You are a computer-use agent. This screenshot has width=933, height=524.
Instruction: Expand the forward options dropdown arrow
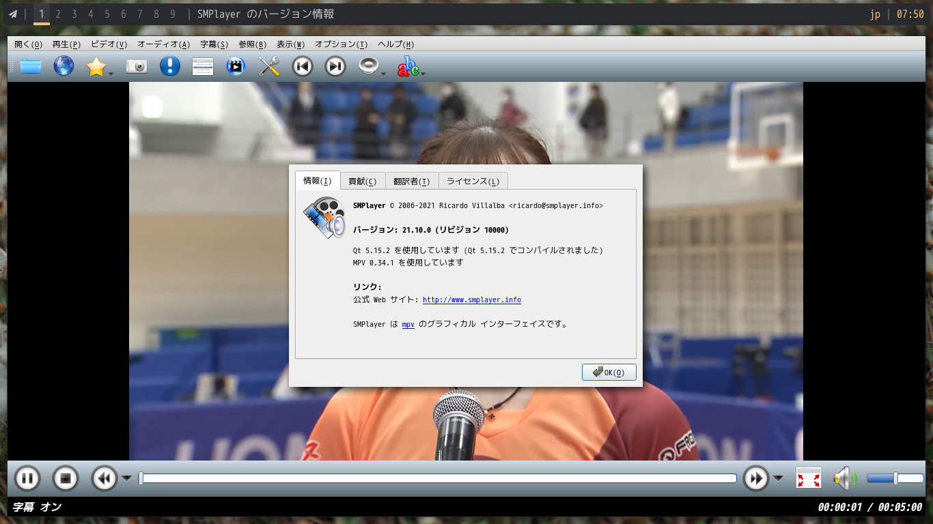[x=778, y=478]
